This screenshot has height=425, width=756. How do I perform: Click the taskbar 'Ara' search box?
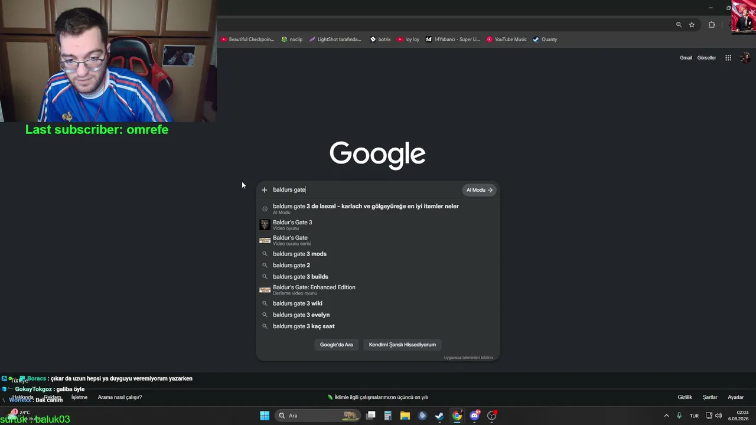tap(317, 416)
